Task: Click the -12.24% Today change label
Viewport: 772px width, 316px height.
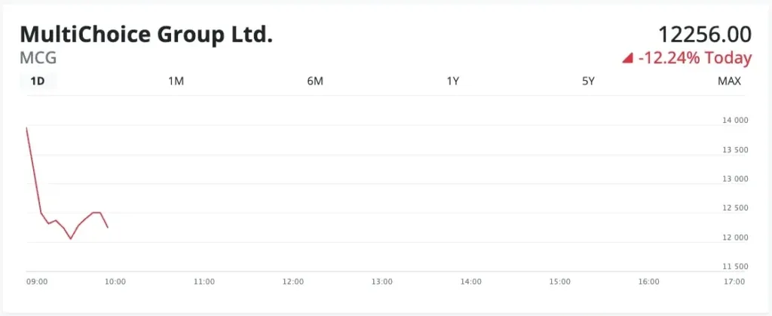Action: point(694,59)
